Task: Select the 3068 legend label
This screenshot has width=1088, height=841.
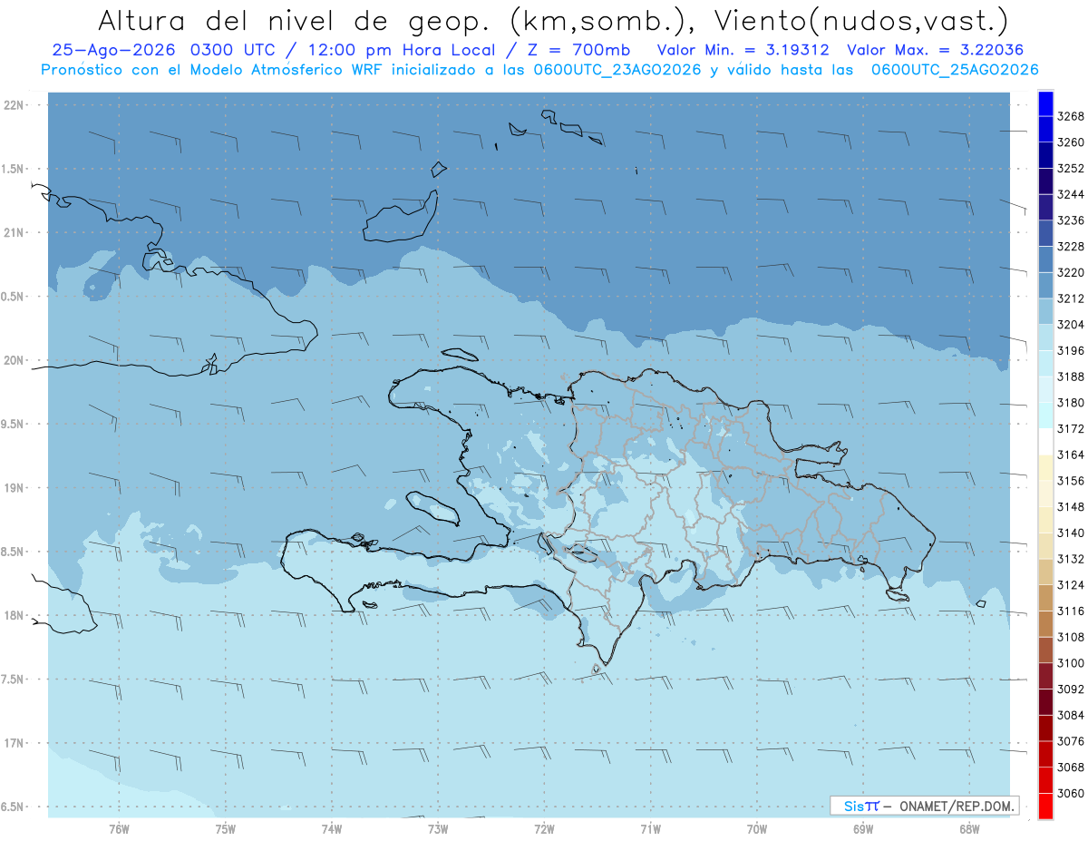Action: pos(1070,767)
